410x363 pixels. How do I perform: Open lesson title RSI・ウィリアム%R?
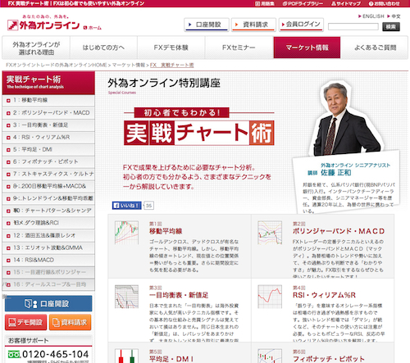pos(324,295)
